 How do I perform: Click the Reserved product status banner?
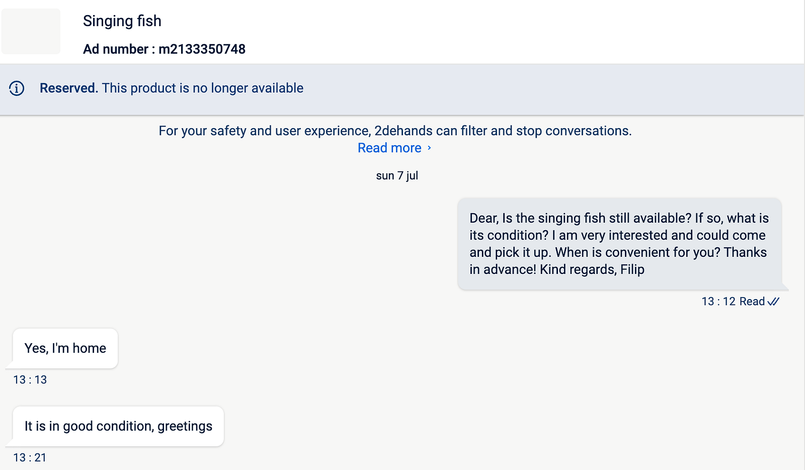tap(402, 89)
